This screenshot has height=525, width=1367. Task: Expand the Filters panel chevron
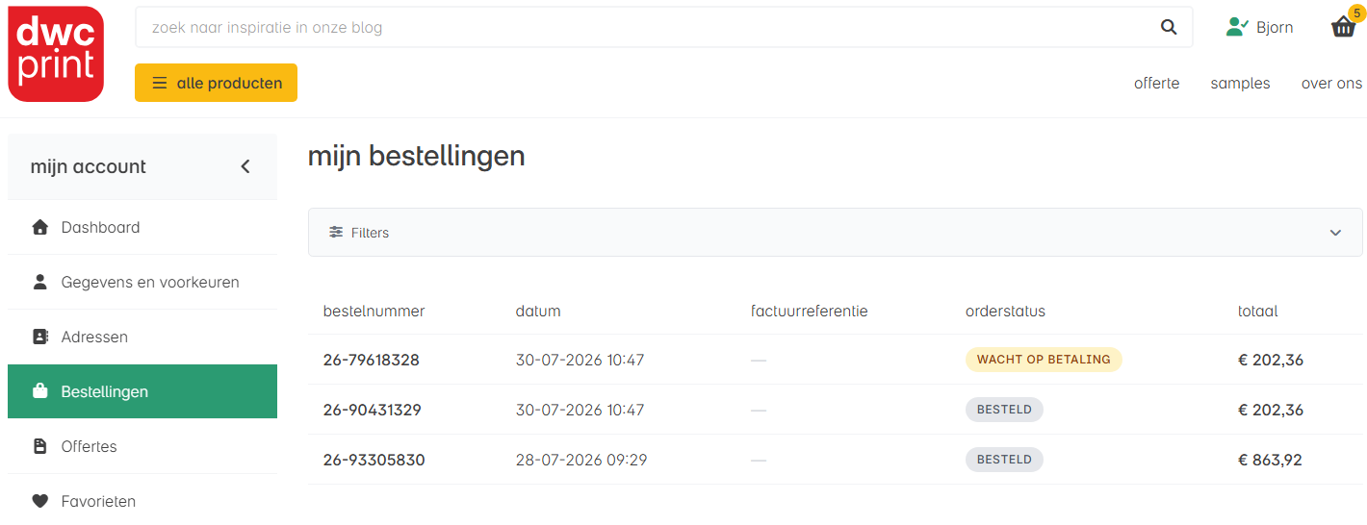tap(1335, 233)
